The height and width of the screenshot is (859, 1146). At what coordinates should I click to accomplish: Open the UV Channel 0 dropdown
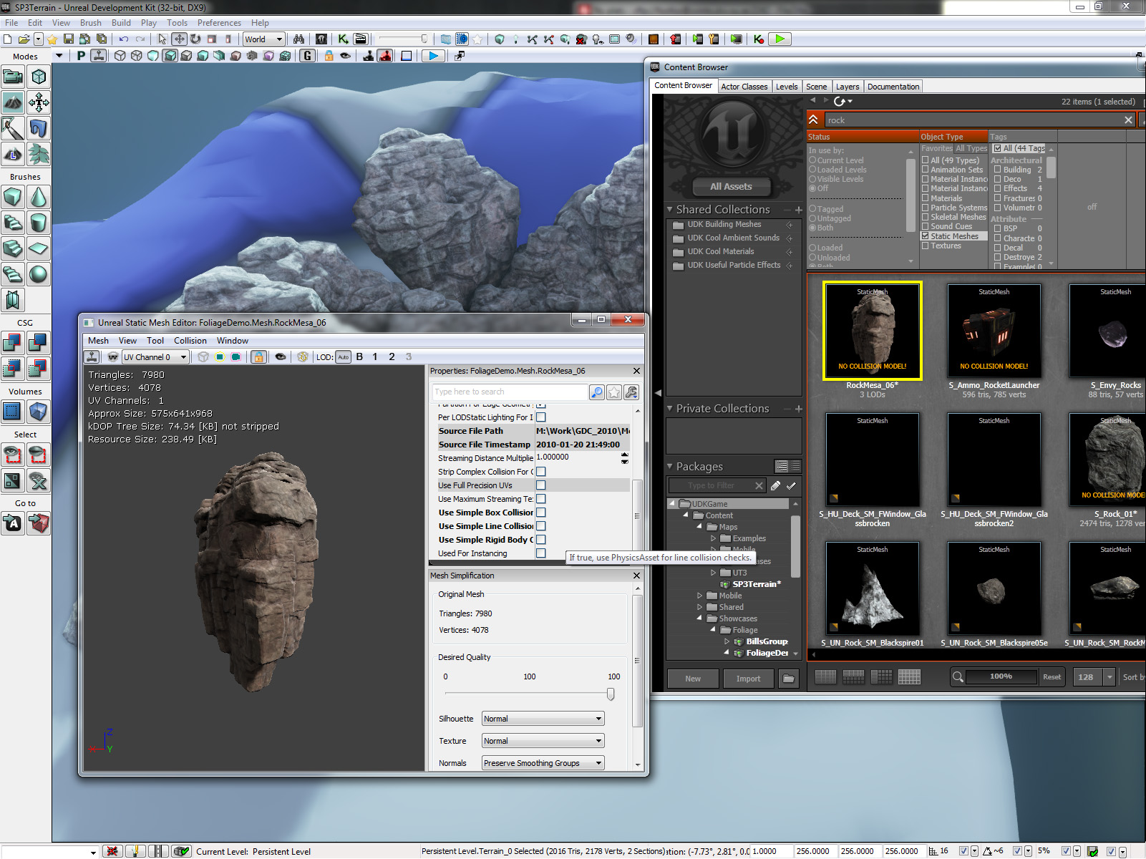[155, 356]
